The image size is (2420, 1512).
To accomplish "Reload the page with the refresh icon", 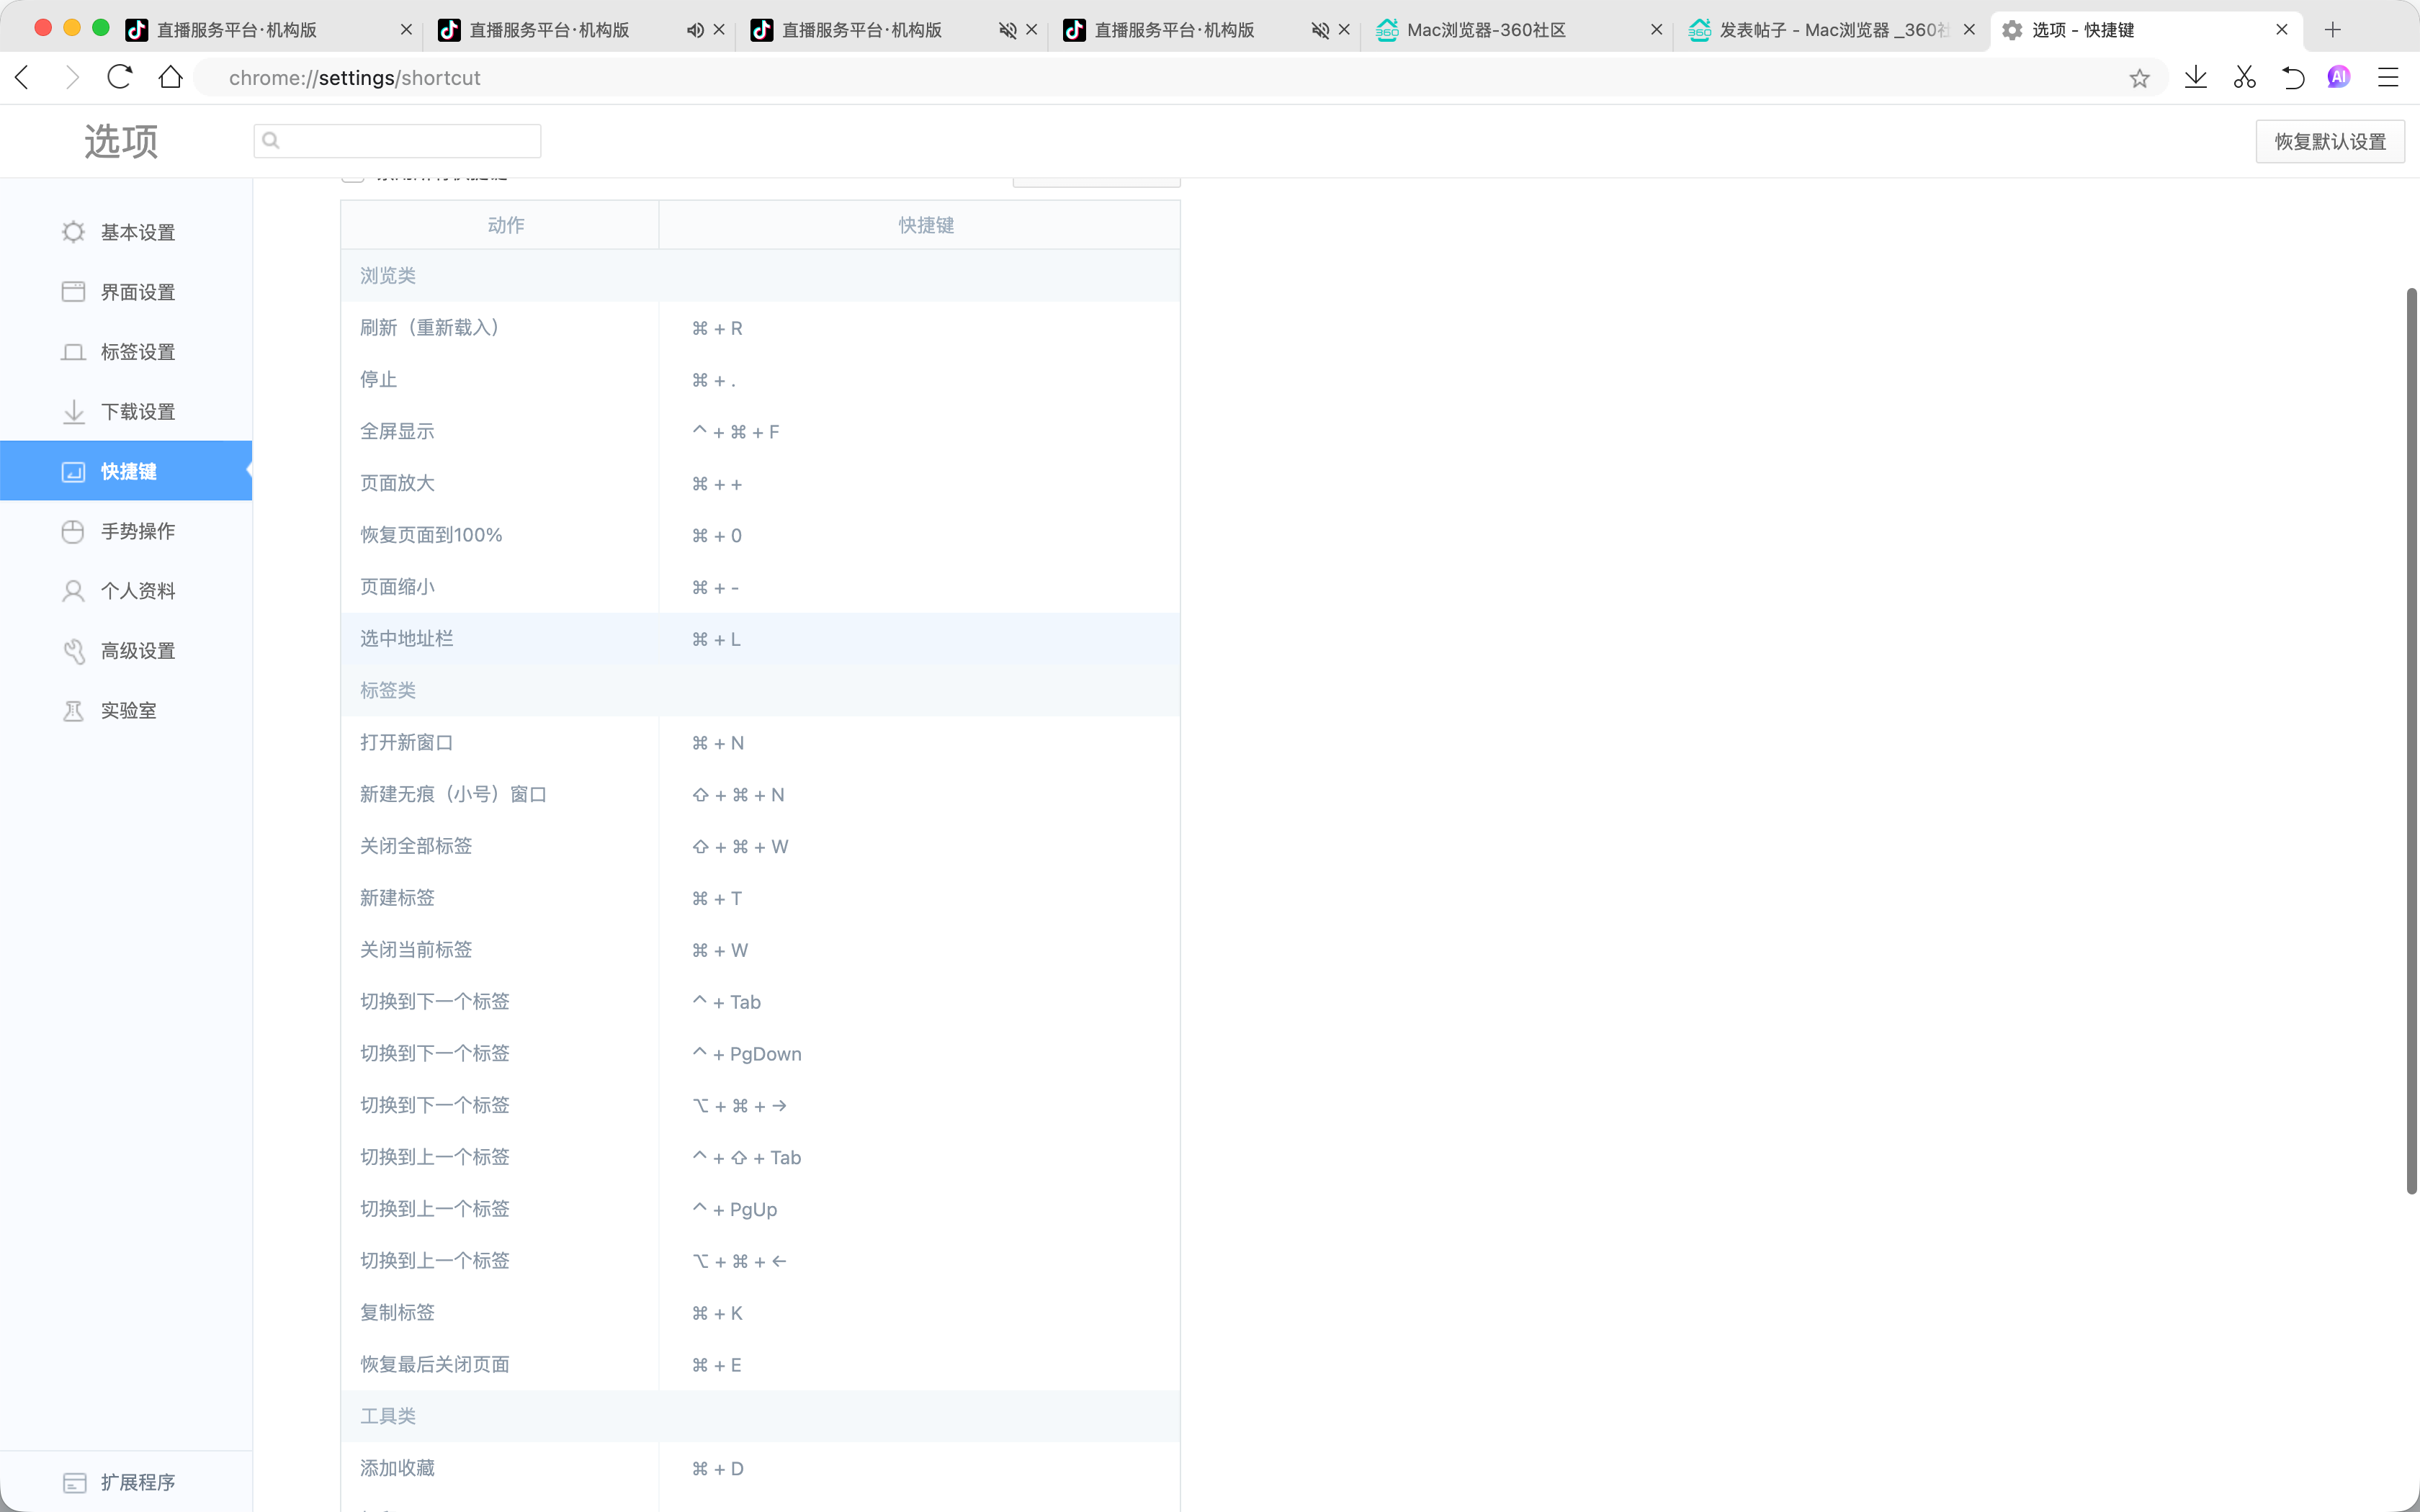I will click(120, 77).
